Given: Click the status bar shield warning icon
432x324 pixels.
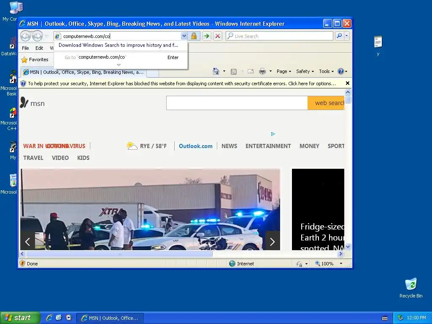Looking at the screenshot, I should point(23,263).
